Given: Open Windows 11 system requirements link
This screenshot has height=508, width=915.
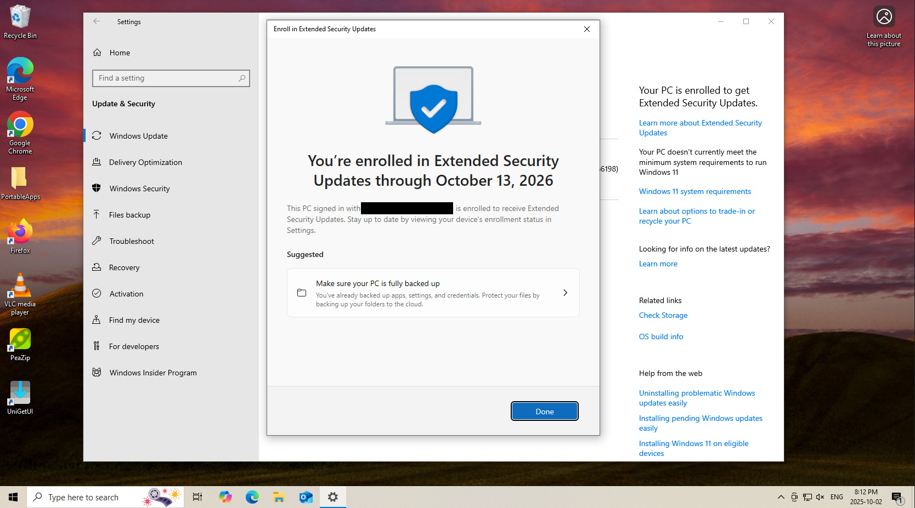Looking at the screenshot, I should [694, 191].
